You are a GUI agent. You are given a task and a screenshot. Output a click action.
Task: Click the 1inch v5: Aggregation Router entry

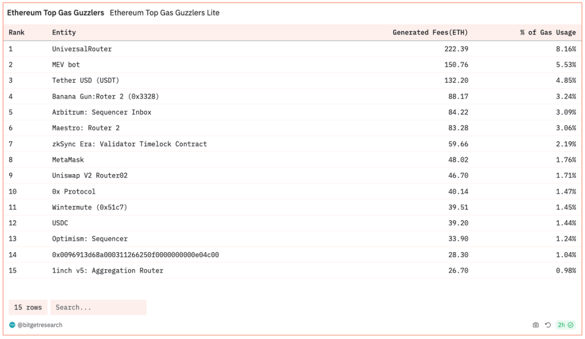pos(108,270)
